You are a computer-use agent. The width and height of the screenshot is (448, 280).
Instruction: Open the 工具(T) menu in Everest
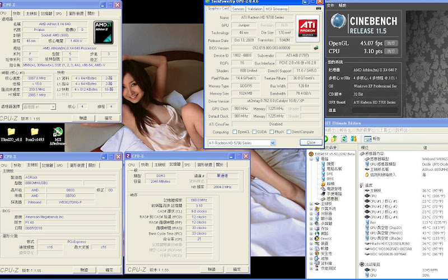385,130
